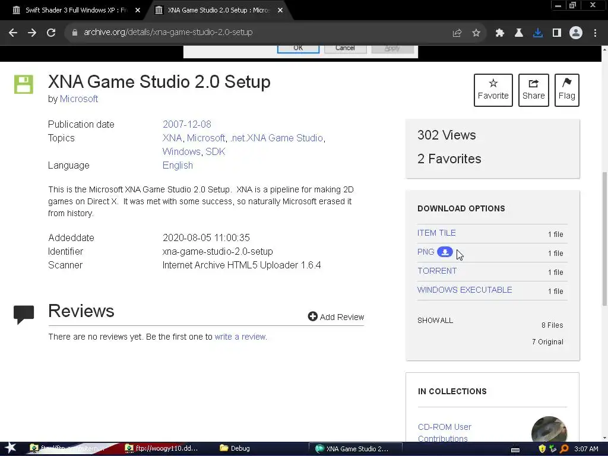608x456 pixels.
Task: Click the keyboard tray icon
Action: coord(515,450)
